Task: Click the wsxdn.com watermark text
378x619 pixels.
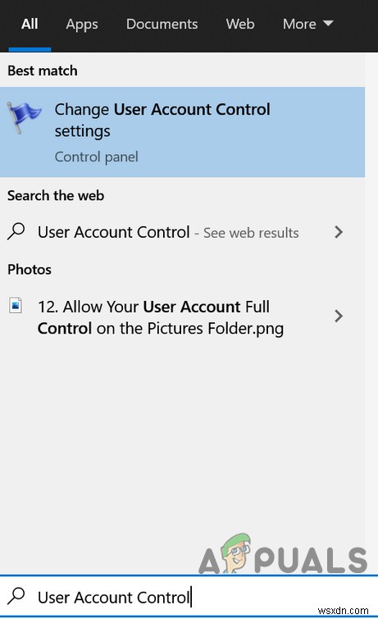Action: 343,610
